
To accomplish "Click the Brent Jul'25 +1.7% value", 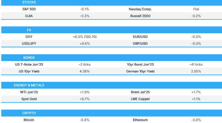I will point(196,92).
